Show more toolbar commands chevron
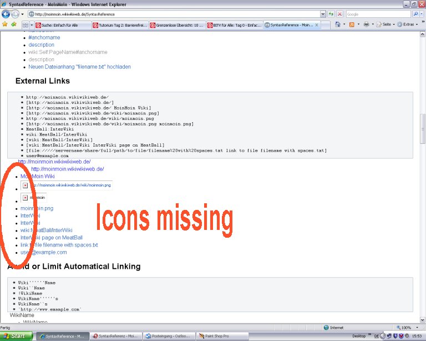Screen dimensions: 426x341 tap(423, 21)
